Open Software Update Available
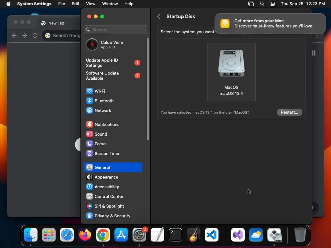This screenshot has width=331, height=248. click(x=113, y=76)
